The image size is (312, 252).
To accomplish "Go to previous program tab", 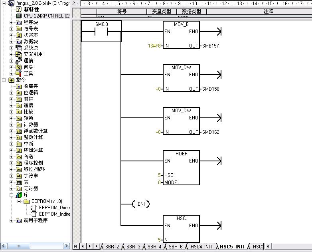I will click(x=83, y=246).
